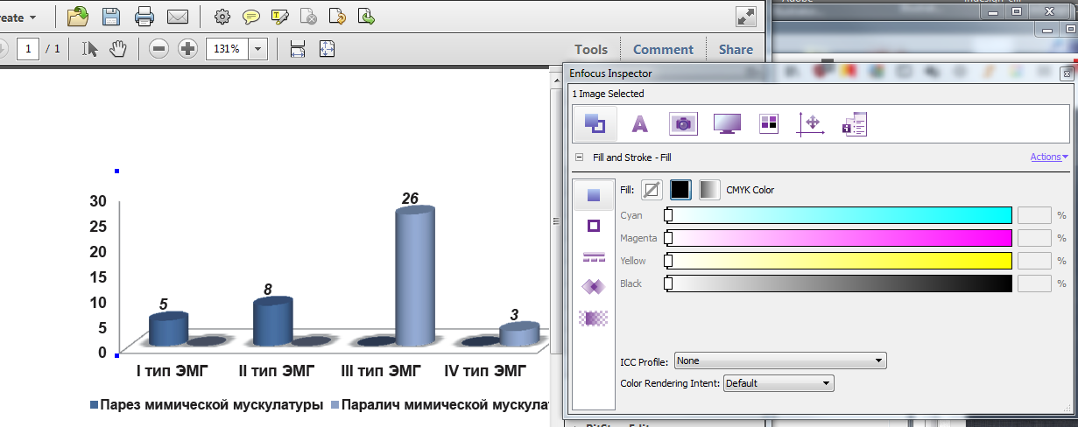Click the page-rotate arrow icon in the toolbar

[x=338, y=16]
